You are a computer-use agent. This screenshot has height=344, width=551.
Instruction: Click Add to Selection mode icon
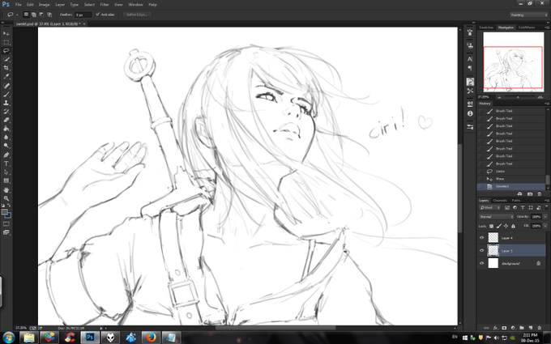point(34,15)
